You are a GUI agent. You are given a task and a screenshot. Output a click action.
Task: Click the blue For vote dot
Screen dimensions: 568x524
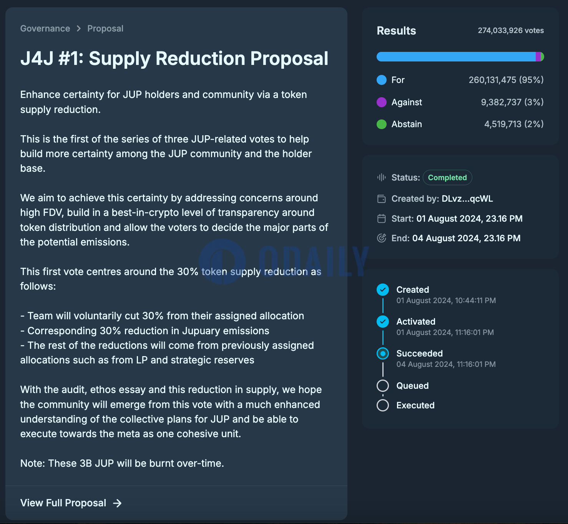(382, 80)
